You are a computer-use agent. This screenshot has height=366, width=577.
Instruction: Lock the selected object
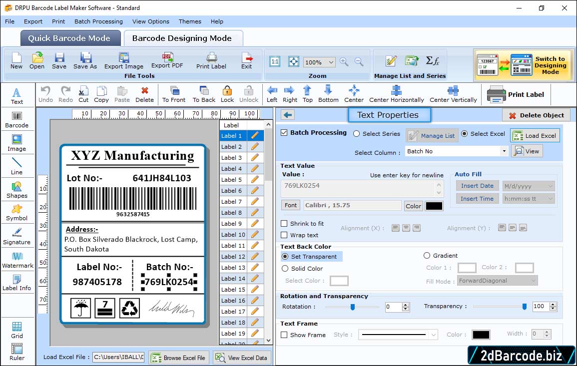point(227,94)
